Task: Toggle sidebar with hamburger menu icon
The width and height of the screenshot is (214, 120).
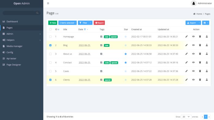Action: (x=48, y=3)
